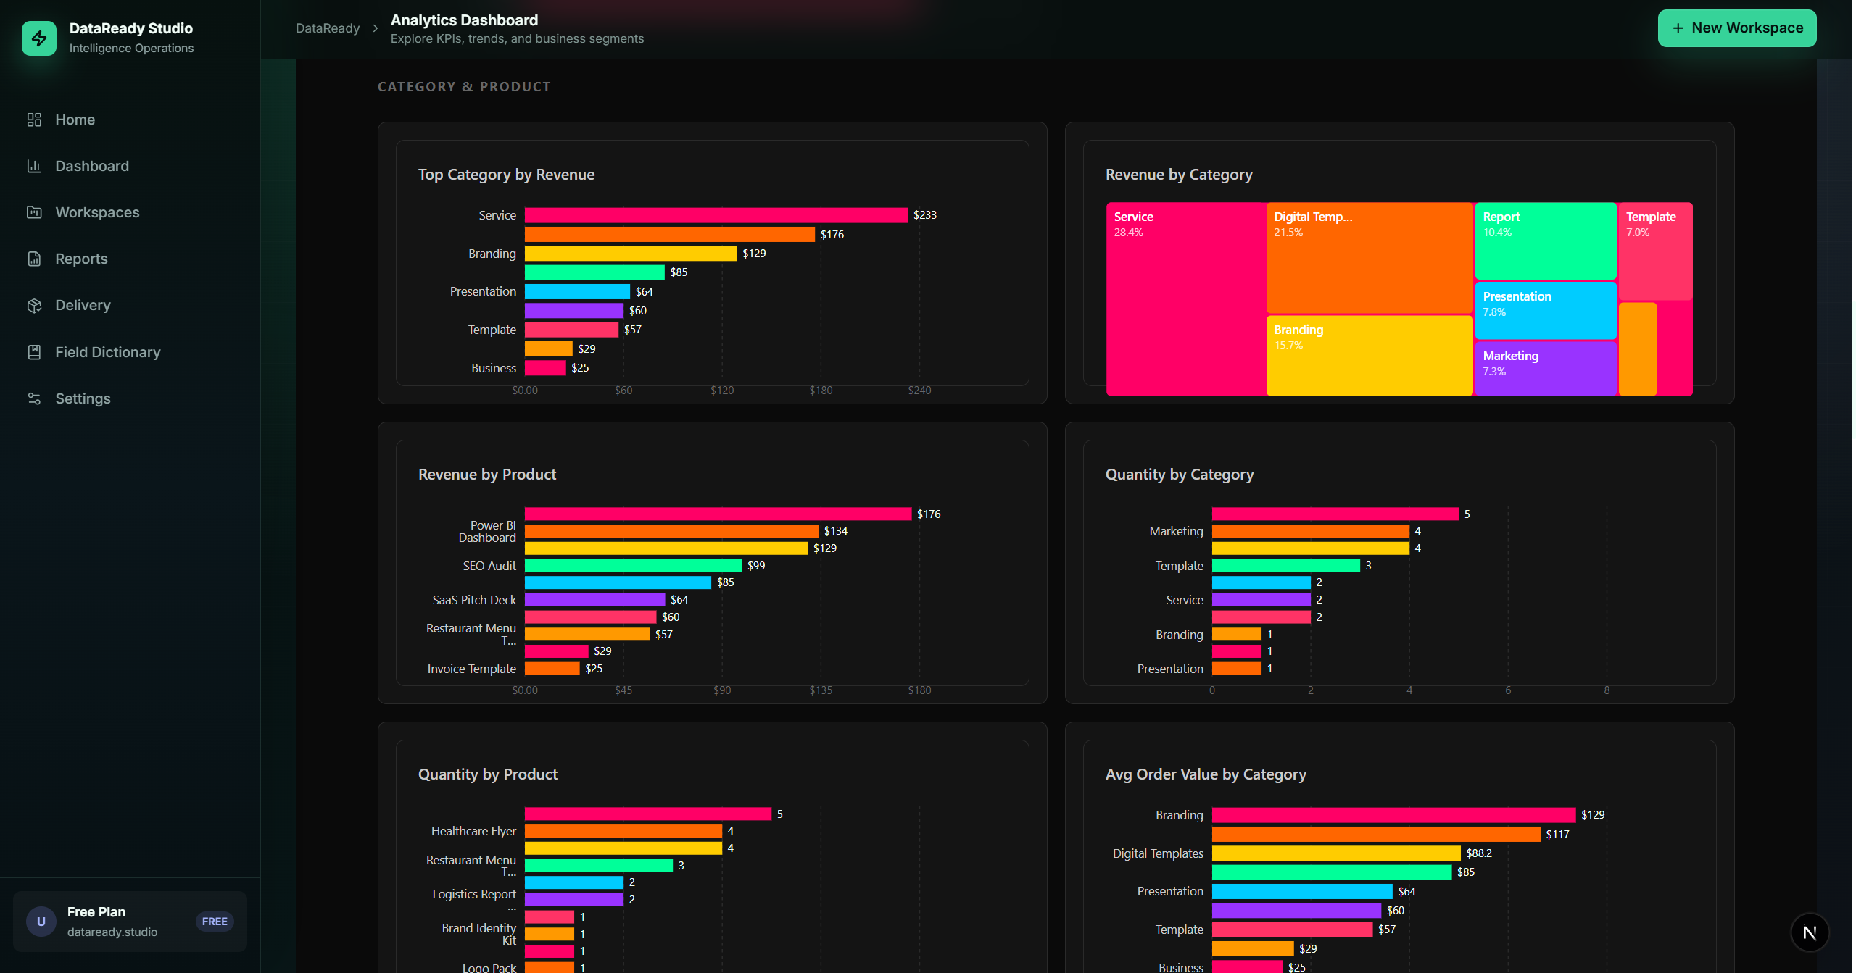Click the "Analytics Dashboard" page title
This screenshot has height=973, width=1856.
pyautogui.click(x=464, y=20)
